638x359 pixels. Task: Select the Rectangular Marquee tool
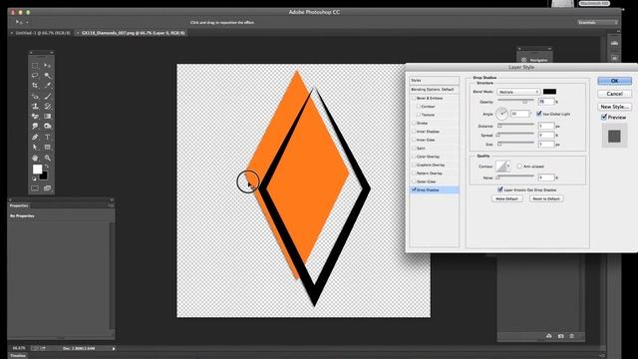click(x=35, y=66)
